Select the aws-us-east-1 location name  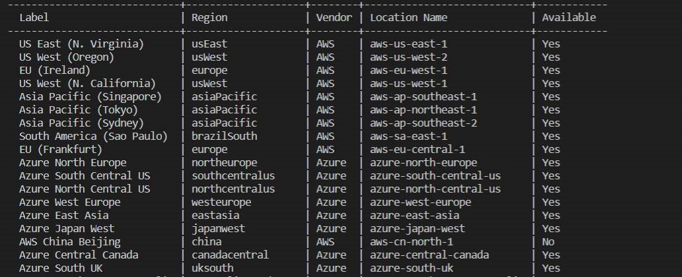coord(408,44)
